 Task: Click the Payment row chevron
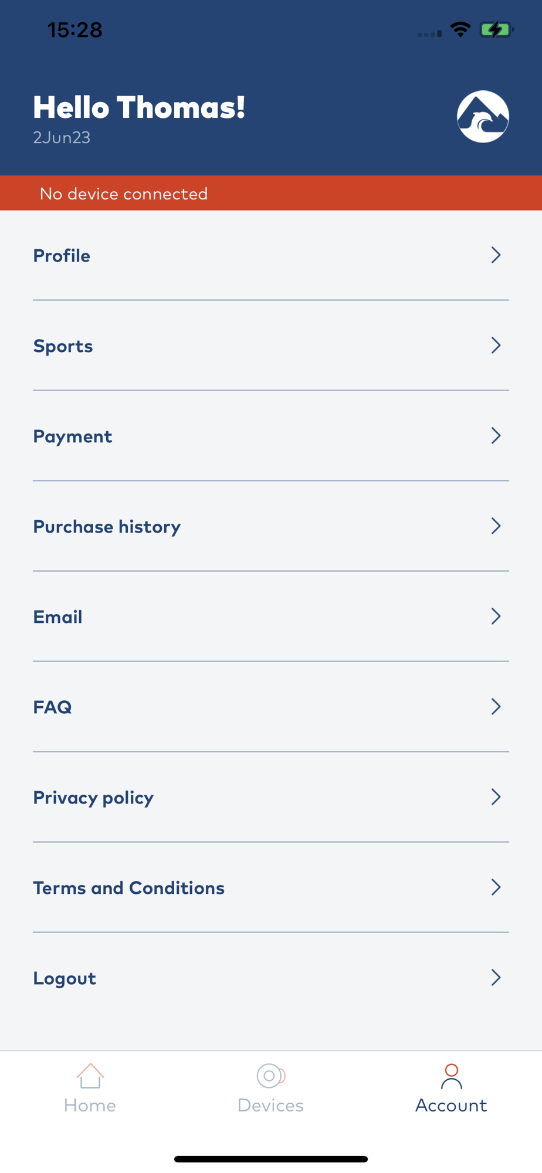pos(496,436)
